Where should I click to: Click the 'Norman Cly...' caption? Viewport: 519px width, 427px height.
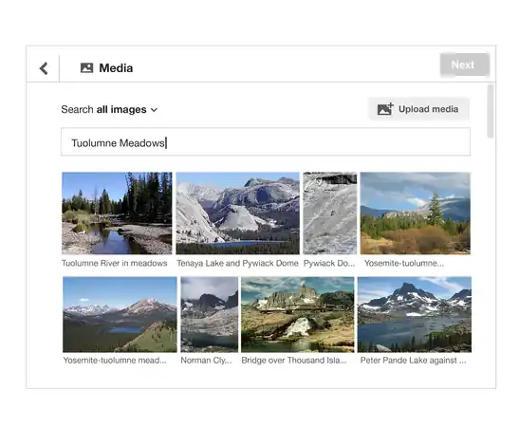click(207, 361)
